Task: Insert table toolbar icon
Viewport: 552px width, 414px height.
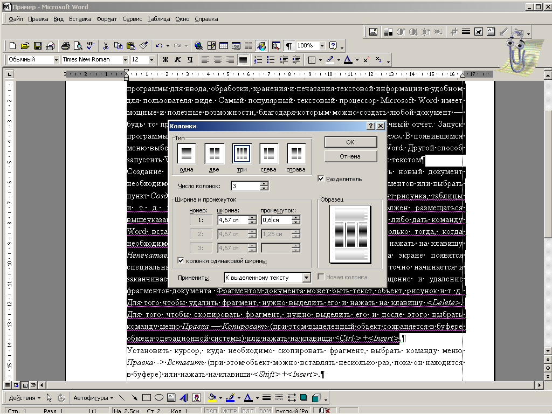Action: tap(224, 46)
